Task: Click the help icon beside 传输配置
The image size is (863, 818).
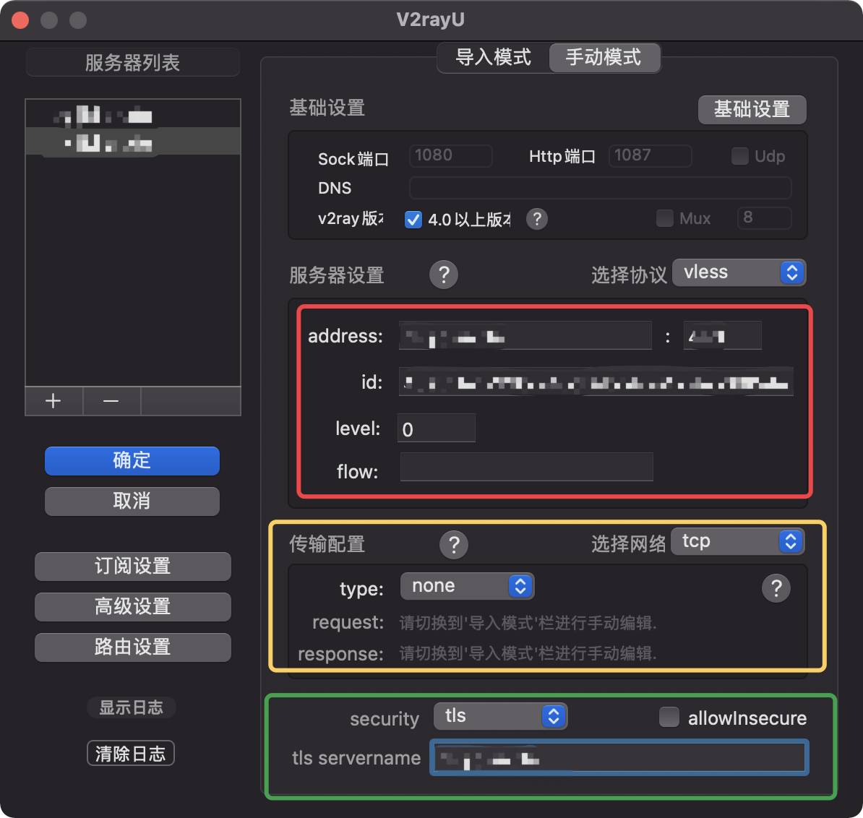Action: (454, 545)
